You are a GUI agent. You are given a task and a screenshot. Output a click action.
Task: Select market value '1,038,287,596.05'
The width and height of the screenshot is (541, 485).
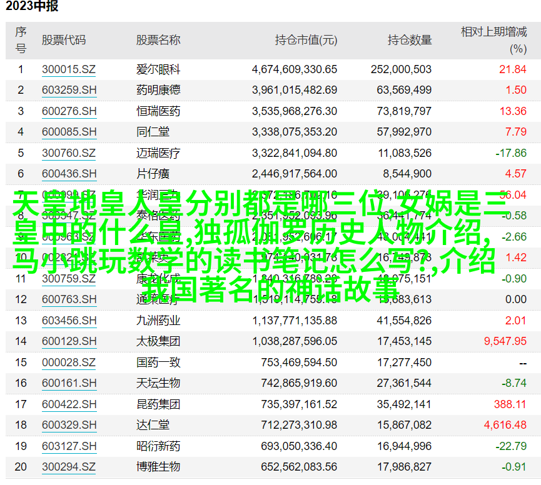pos(295,341)
